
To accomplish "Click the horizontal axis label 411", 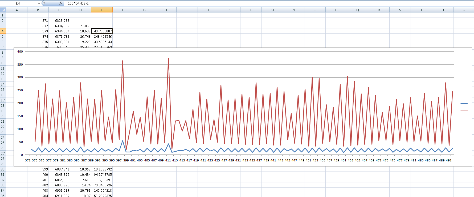I will click(x=168, y=160).
